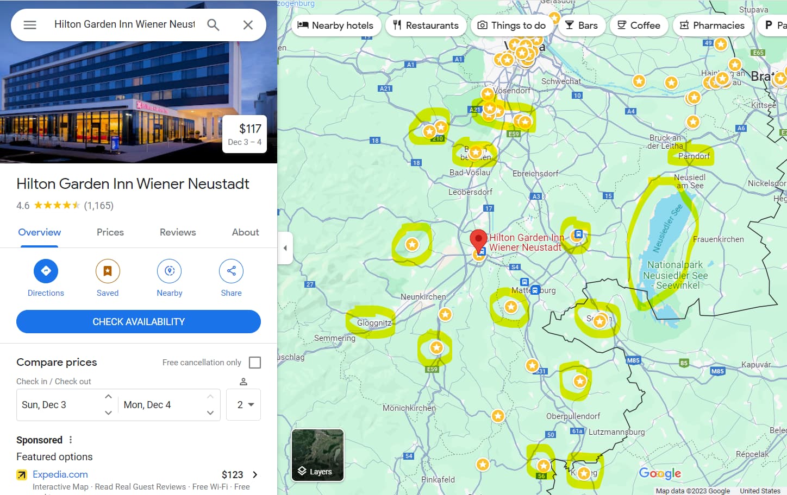787x495 pixels.
Task: Click the United States link in footer
Action: coord(760,491)
